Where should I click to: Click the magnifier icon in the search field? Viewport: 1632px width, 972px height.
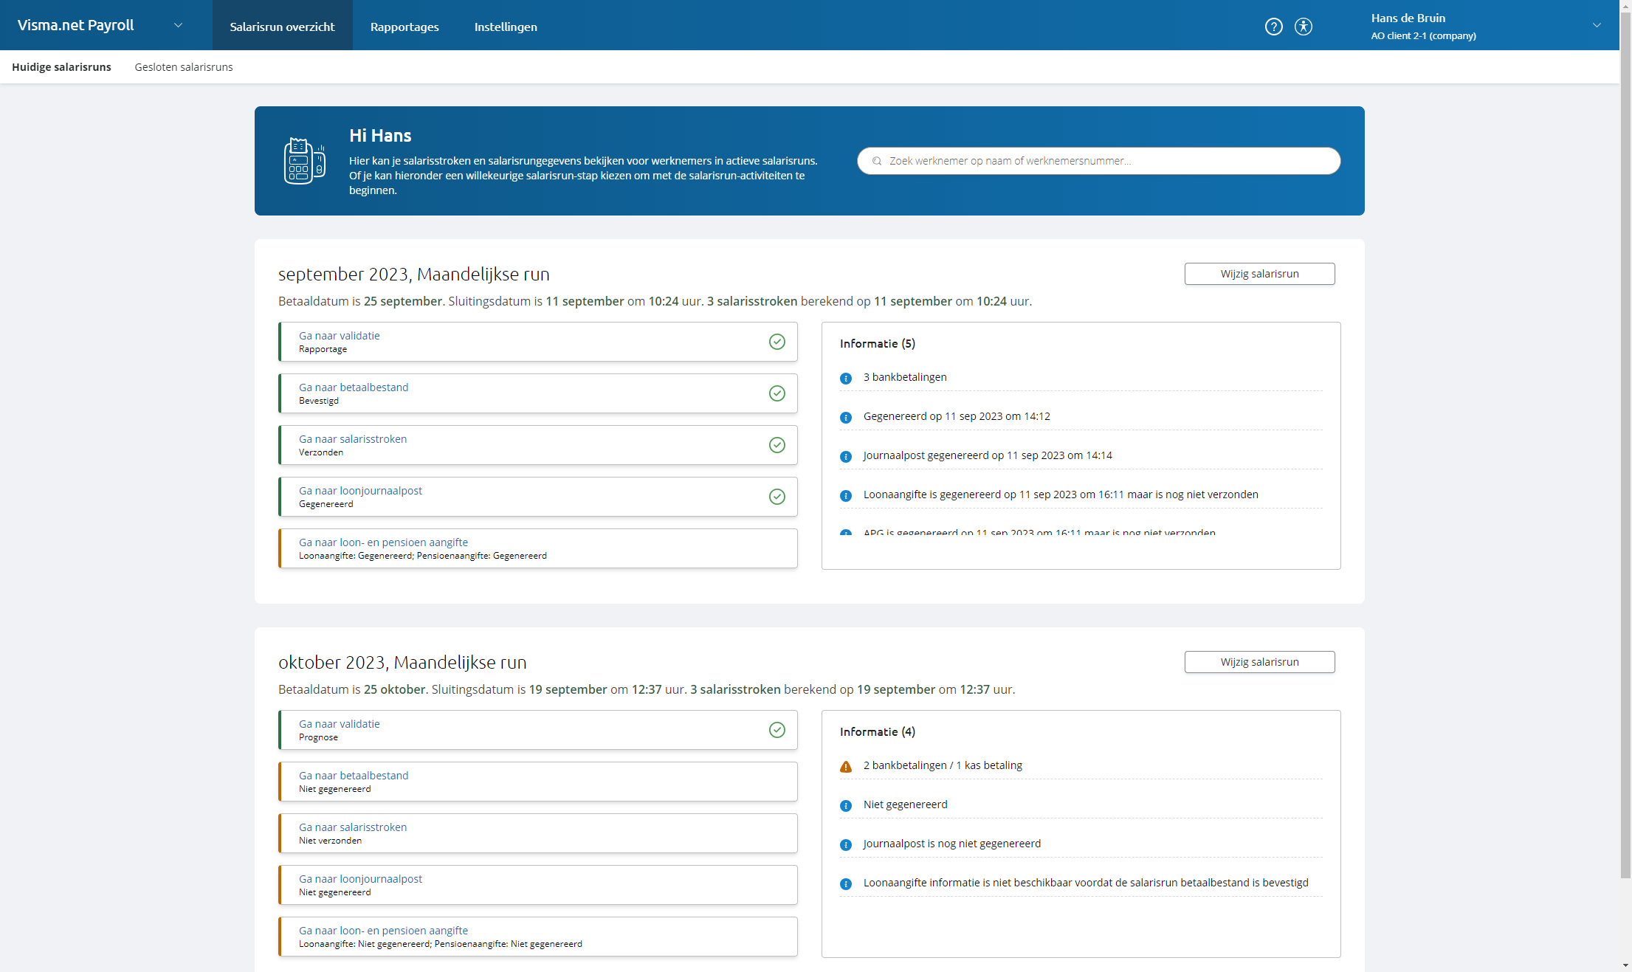click(876, 161)
